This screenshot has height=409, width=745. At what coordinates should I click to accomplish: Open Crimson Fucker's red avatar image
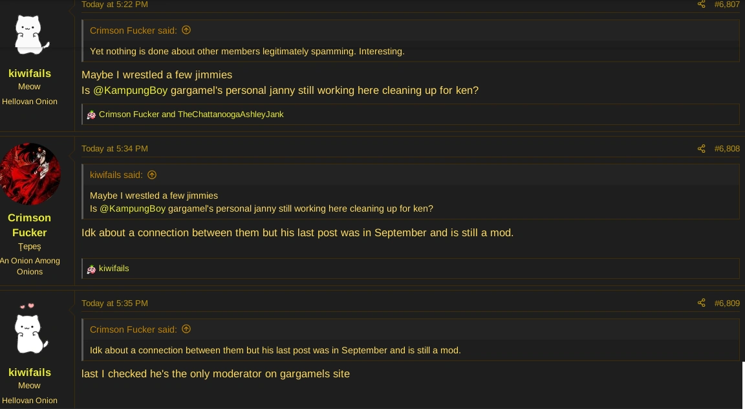coord(30,174)
